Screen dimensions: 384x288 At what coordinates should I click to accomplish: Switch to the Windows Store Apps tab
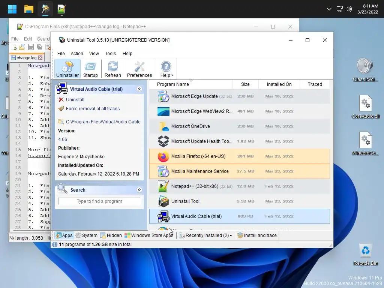click(x=149, y=235)
